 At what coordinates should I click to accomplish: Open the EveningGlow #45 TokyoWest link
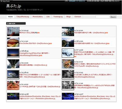tap(34, 54)
